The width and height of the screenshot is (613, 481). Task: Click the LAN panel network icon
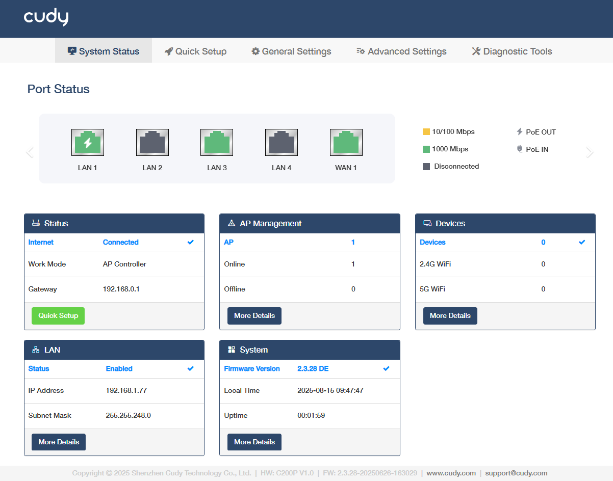(36, 350)
